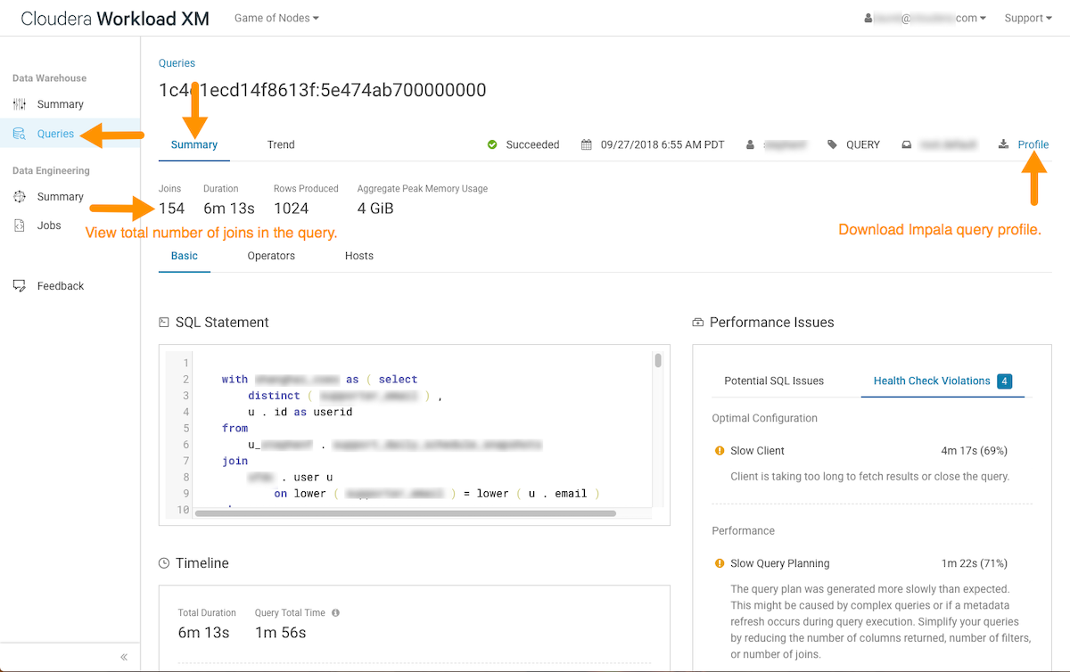Screen dimensions: 1070x672
Task: Click the Profile download icon
Action: point(1003,144)
